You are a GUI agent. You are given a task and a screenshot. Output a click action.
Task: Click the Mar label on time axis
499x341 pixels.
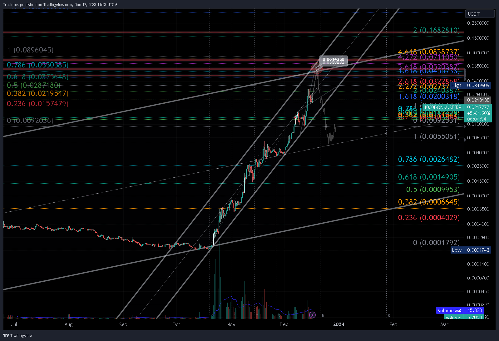[x=444, y=324]
